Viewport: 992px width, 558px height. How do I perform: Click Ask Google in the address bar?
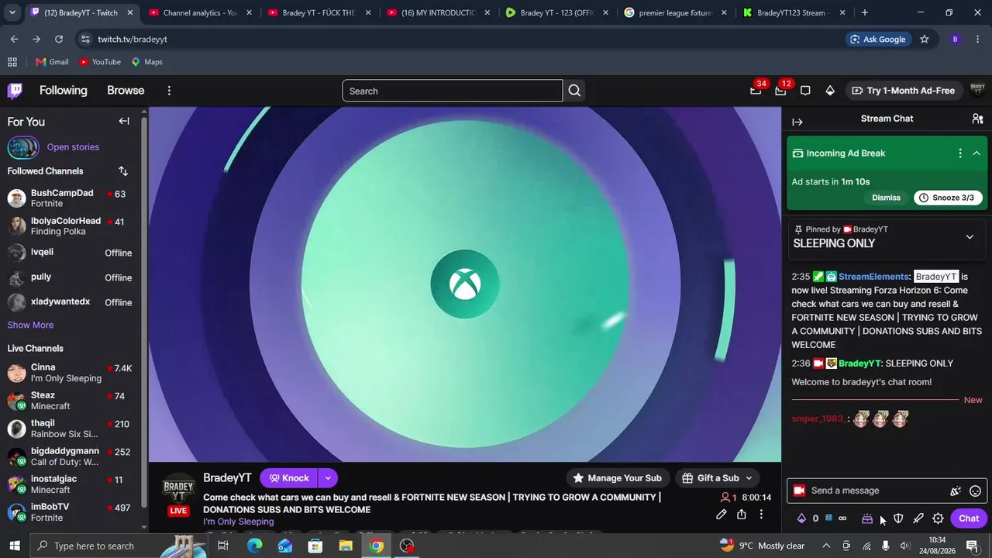(x=877, y=40)
